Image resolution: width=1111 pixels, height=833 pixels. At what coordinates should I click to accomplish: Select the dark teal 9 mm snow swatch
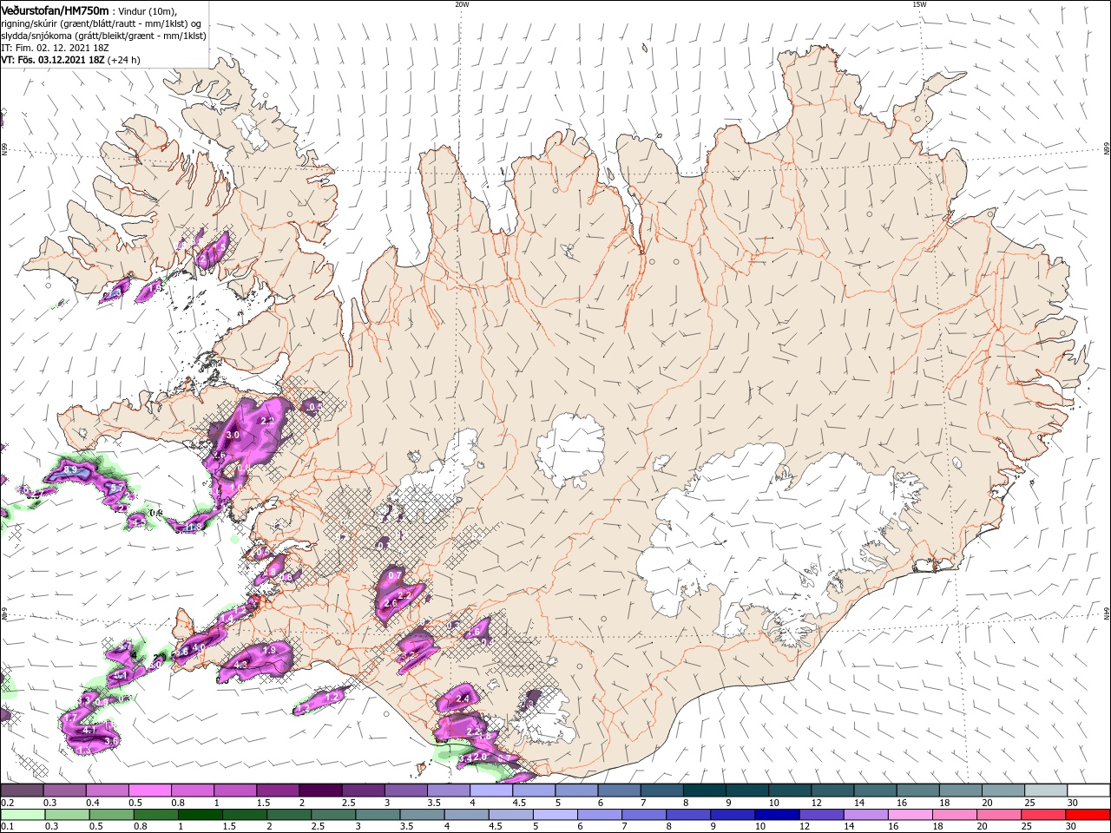coord(746,790)
